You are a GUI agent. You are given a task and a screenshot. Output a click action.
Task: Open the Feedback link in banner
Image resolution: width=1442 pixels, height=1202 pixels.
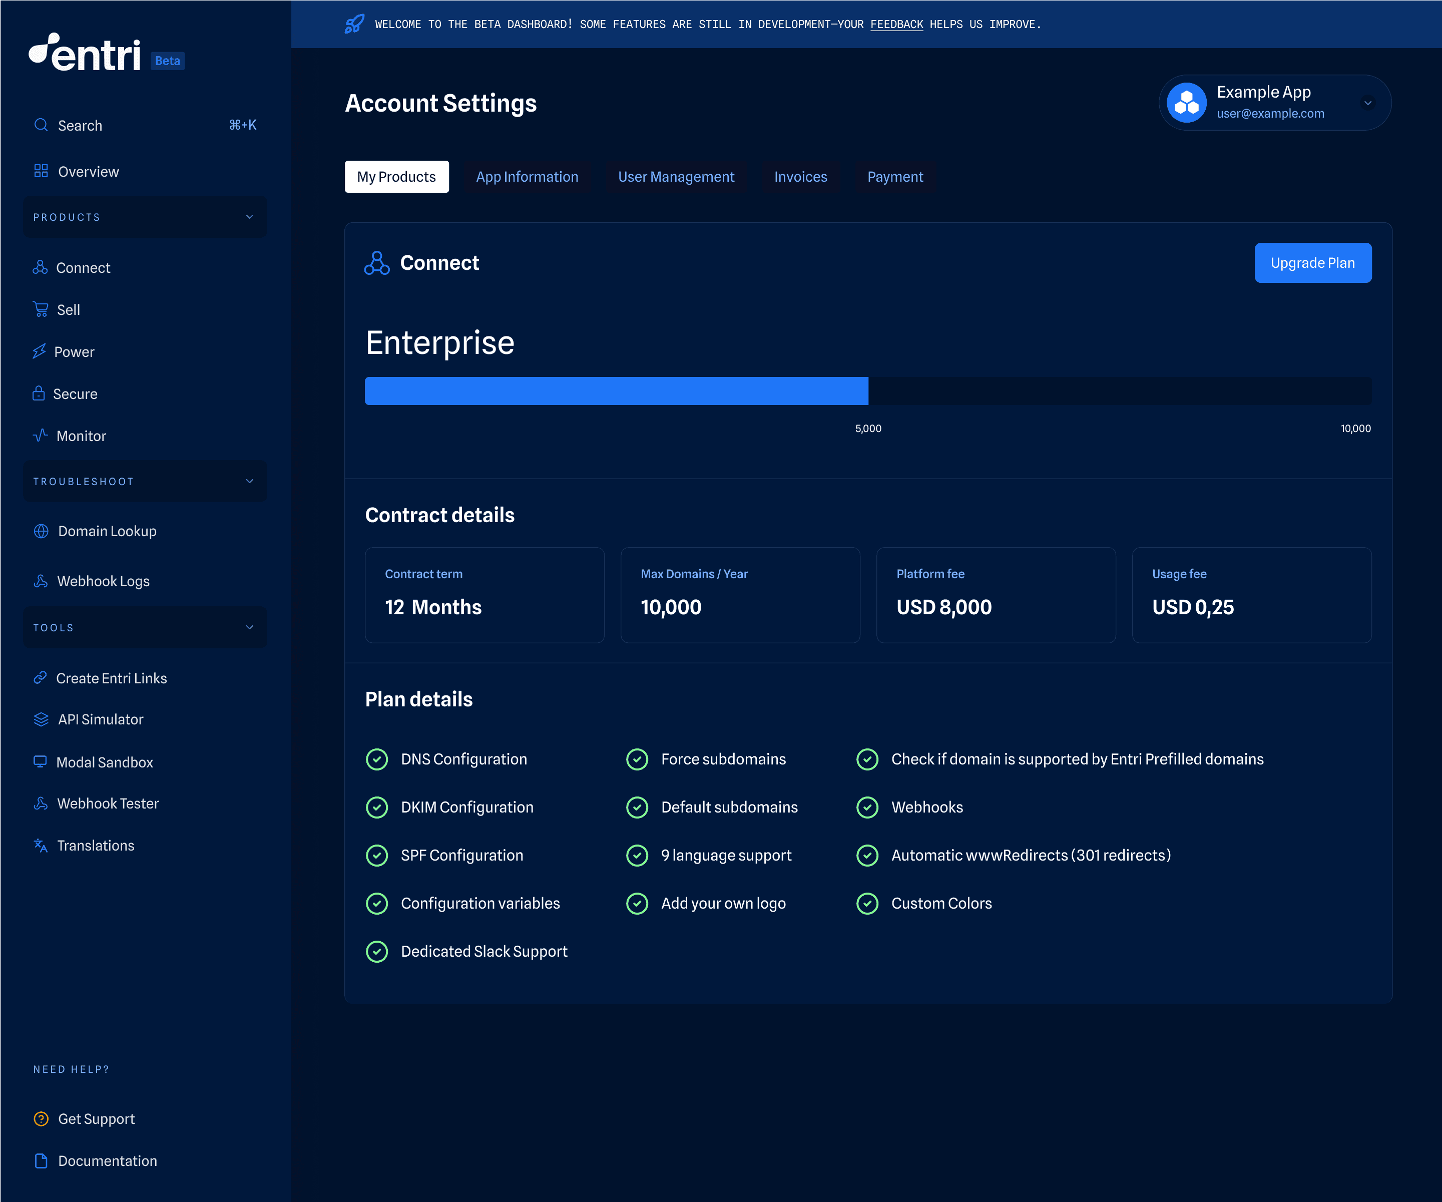896,24
